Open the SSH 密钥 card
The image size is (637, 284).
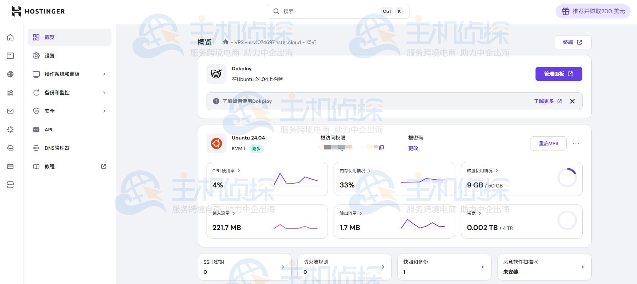click(245, 267)
